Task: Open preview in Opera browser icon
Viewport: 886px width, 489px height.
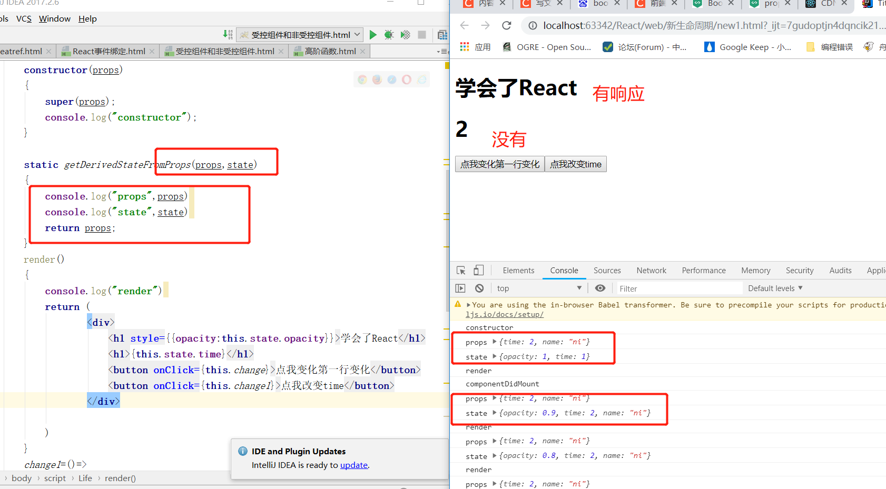Action: pyautogui.click(x=407, y=79)
